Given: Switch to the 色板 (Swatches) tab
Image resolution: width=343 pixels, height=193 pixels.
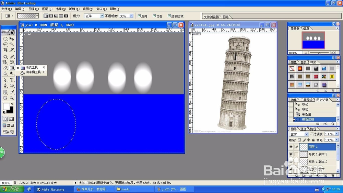Looking at the screenshot, I should click(x=303, y=62).
